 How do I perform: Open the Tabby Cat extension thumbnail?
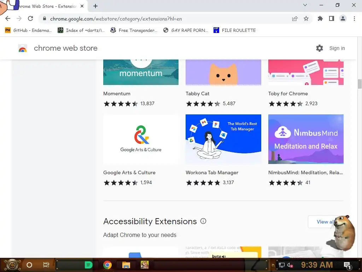click(223, 72)
